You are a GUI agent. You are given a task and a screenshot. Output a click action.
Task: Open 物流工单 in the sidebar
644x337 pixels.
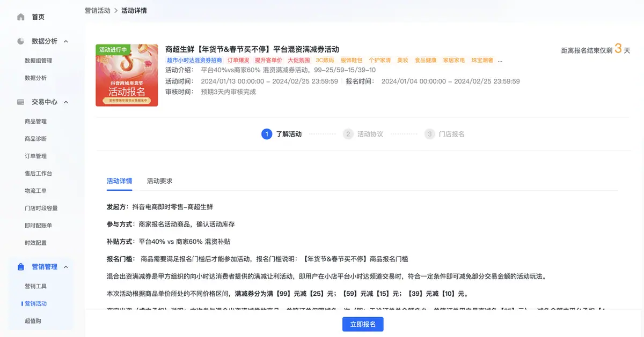(35, 191)
